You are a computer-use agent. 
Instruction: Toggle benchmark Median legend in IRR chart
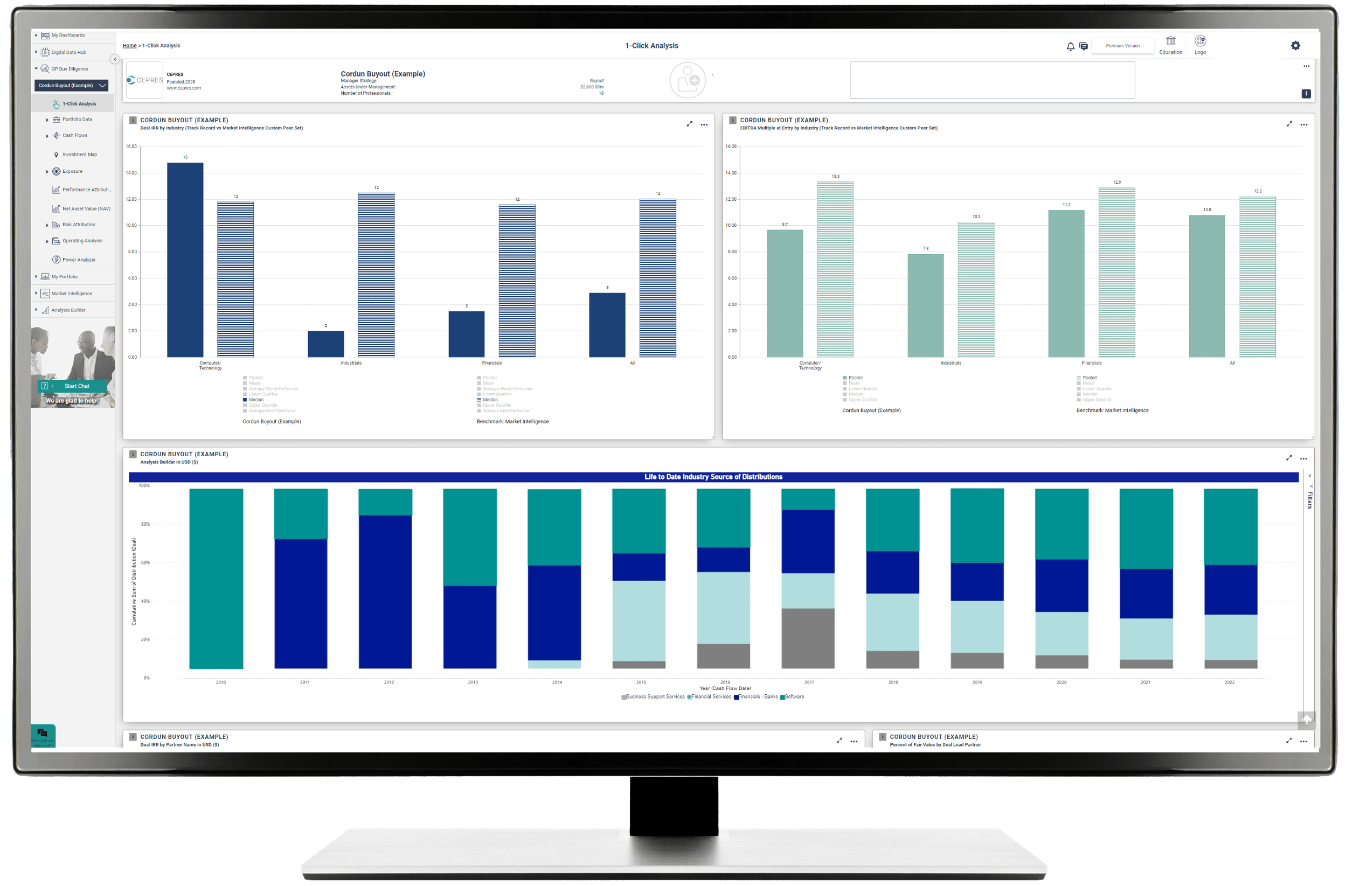(488, 400)
